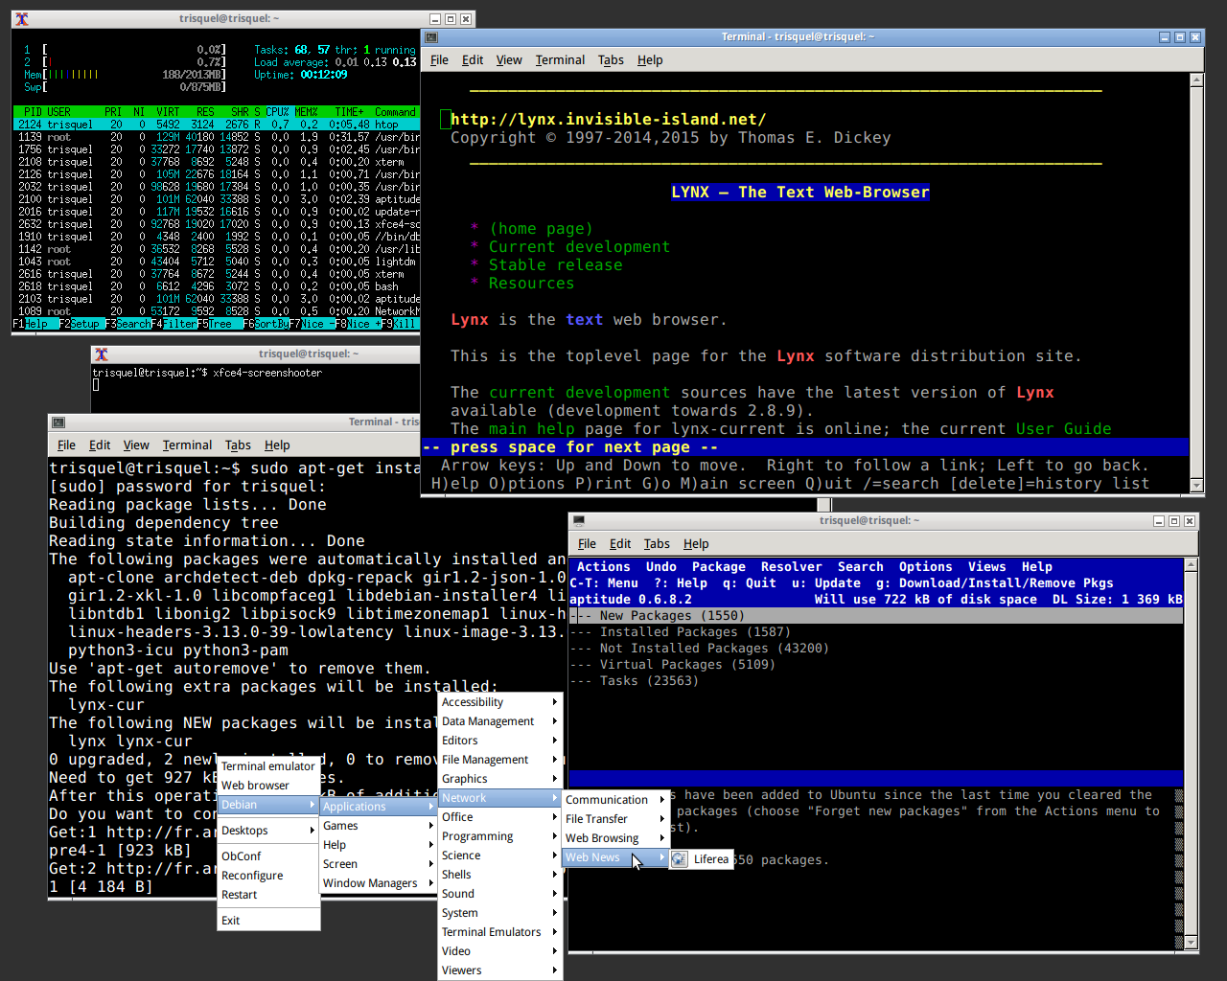
Task: Click F9 Kill in htop footer
Action: click(x=400, y=324)
